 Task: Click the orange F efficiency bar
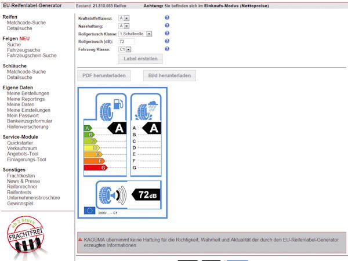pos(95,161)
